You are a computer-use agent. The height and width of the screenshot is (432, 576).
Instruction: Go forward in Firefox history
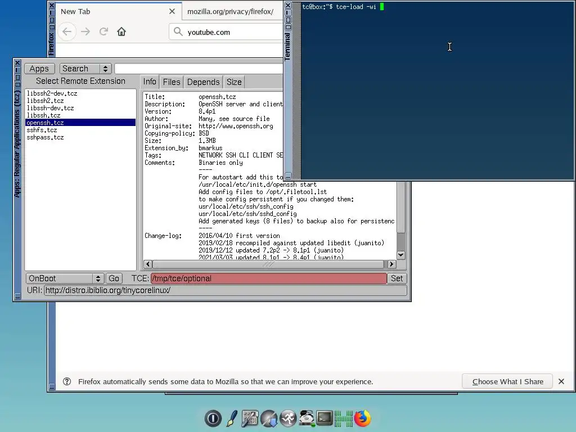85,31
